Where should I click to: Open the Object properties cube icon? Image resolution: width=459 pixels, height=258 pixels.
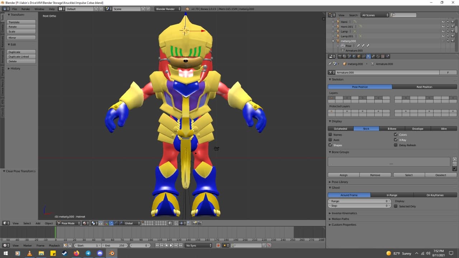359,56
